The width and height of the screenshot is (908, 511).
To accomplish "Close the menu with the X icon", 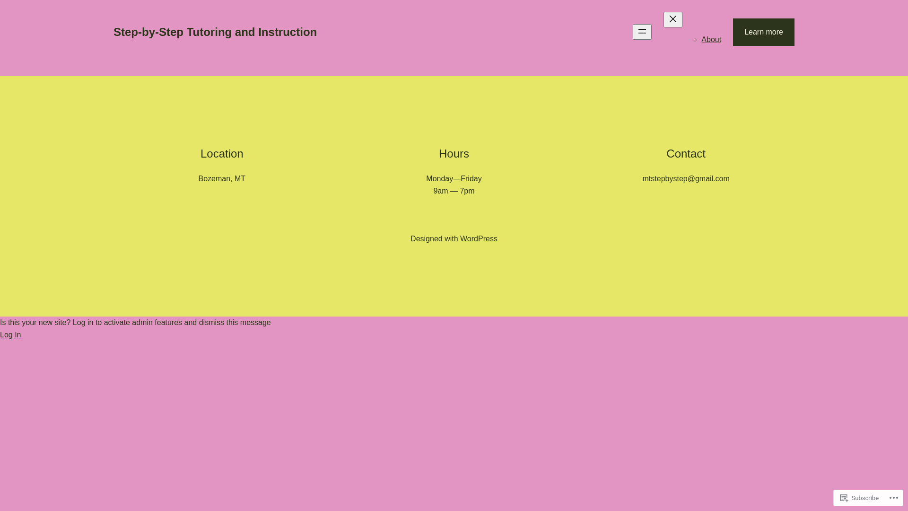I will (x=672, y=19).
